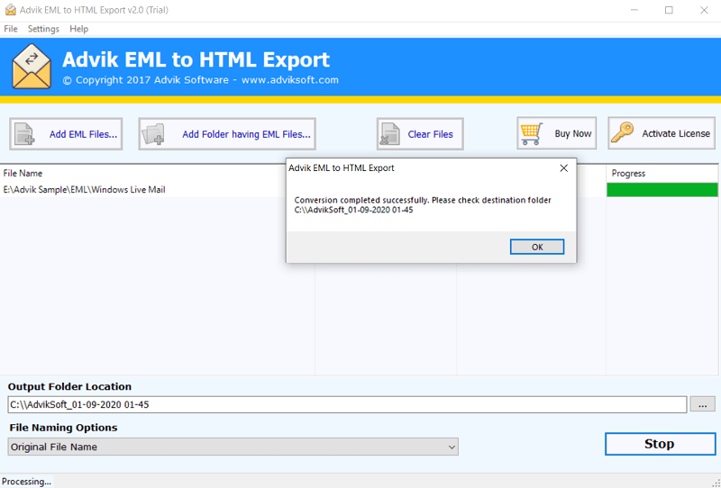Minimize the Advik EML to HTML Export window
This screenshot has width=721, height=488.
(634, 10)
